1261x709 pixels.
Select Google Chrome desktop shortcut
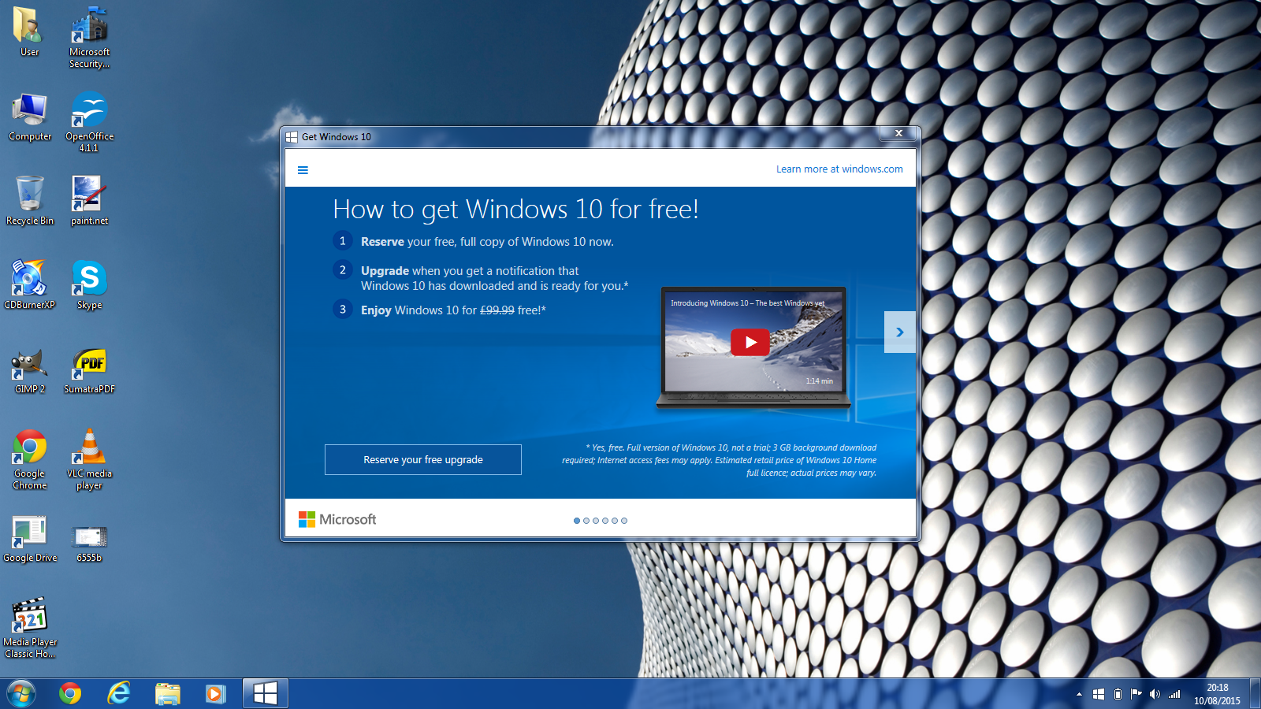(x=30, y=460)
